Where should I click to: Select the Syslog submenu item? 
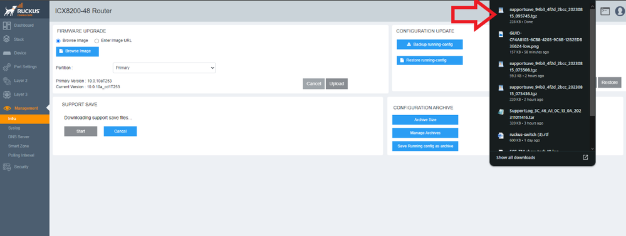[x=14, y=128]
